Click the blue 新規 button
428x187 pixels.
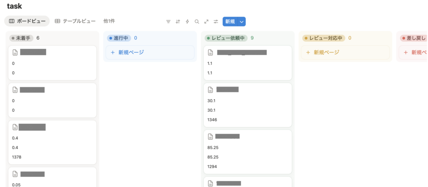[230, 21]
